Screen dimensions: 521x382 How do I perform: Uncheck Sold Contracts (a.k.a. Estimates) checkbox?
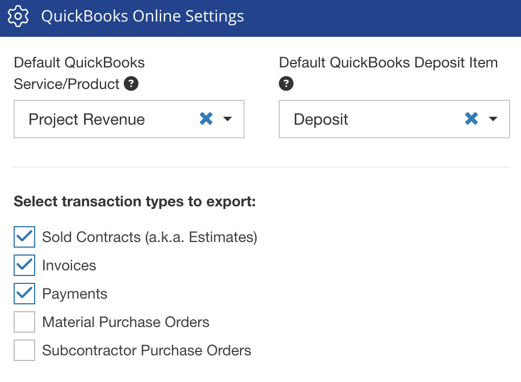tap(24, 237)
